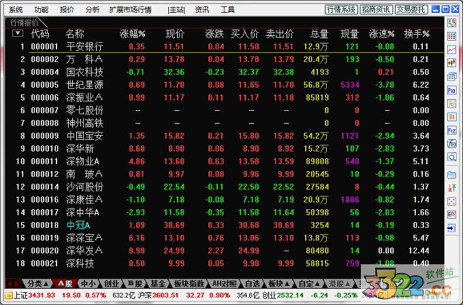
Task: Click the magnifier search icon in sidebar
Action: pos(451,157)
